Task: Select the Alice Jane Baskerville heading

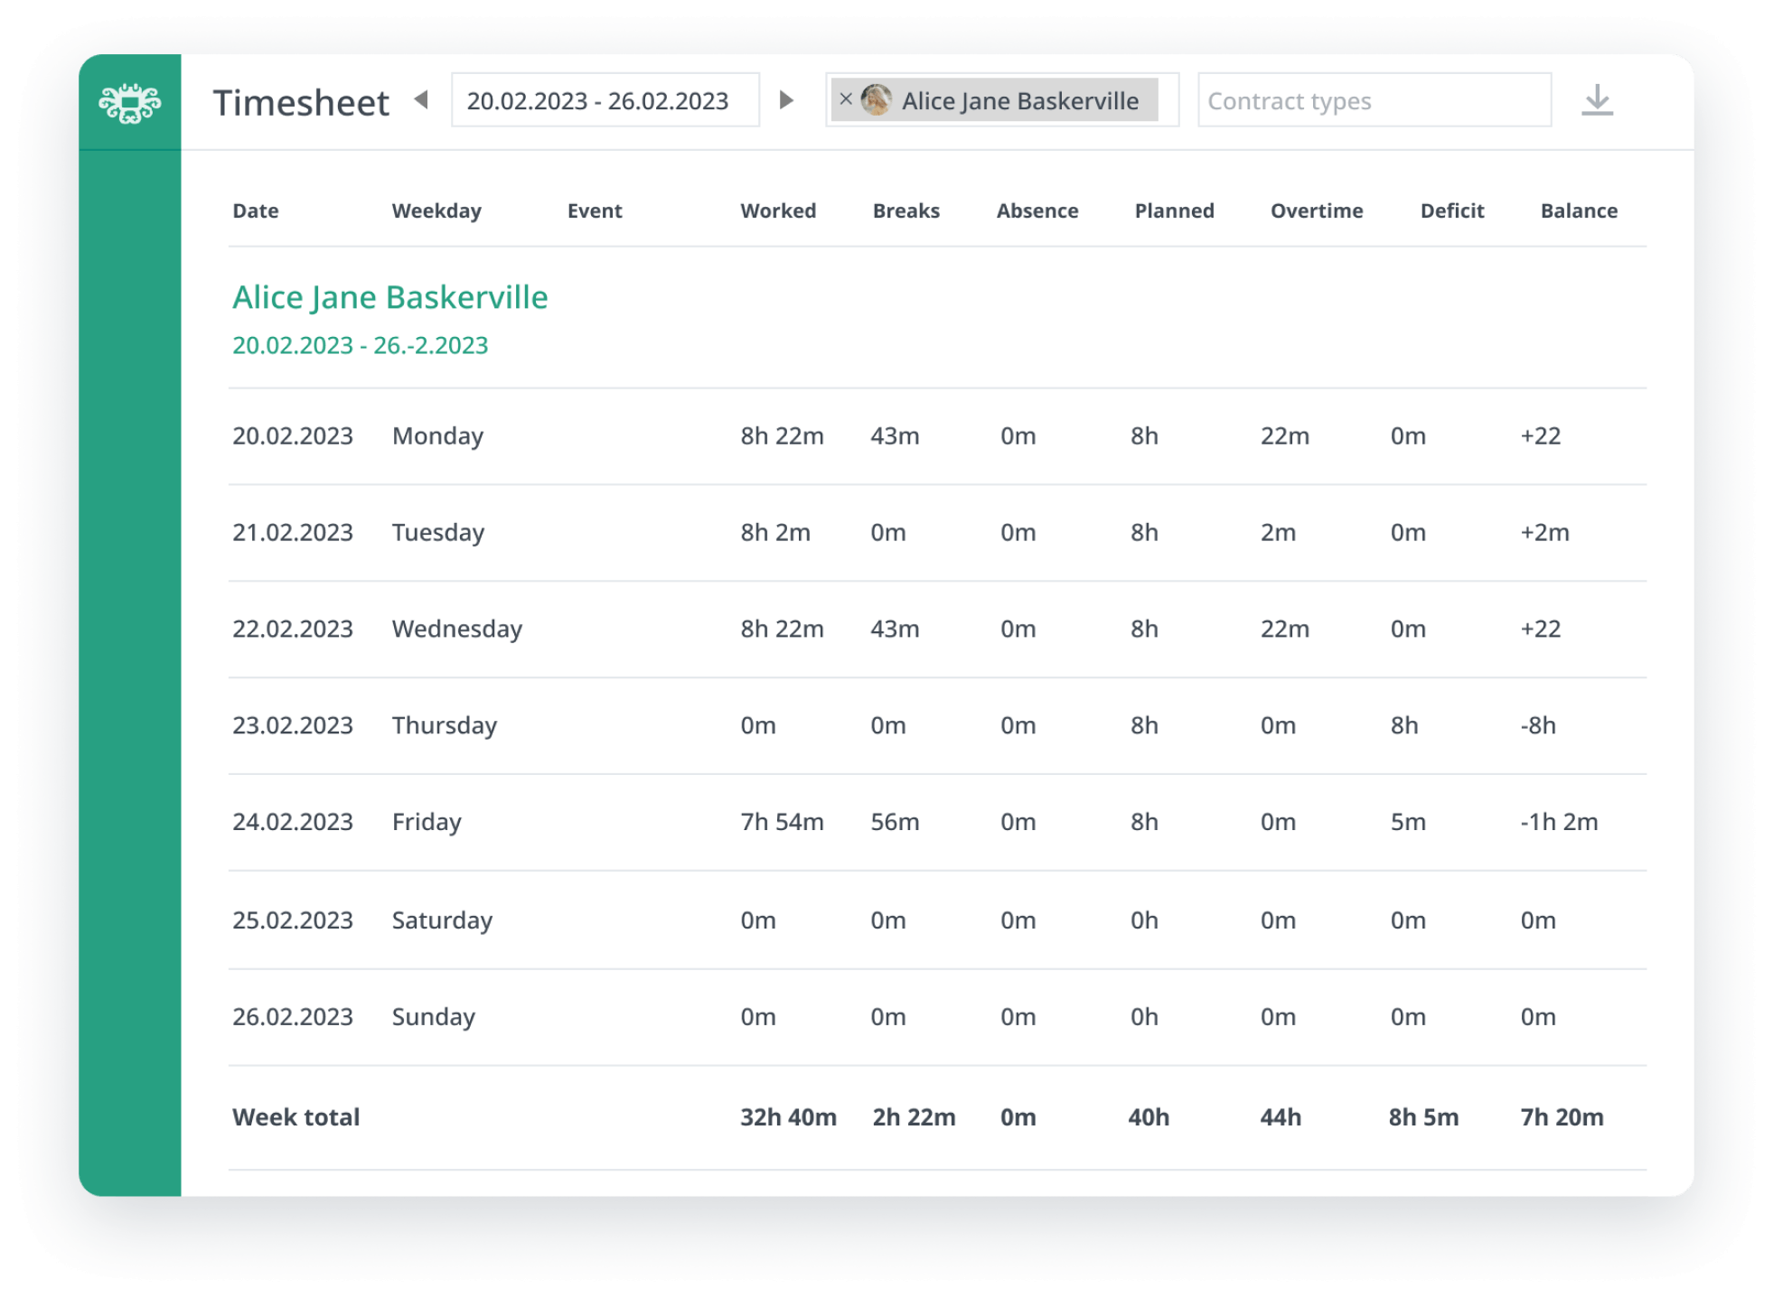Action: (389, 296)
